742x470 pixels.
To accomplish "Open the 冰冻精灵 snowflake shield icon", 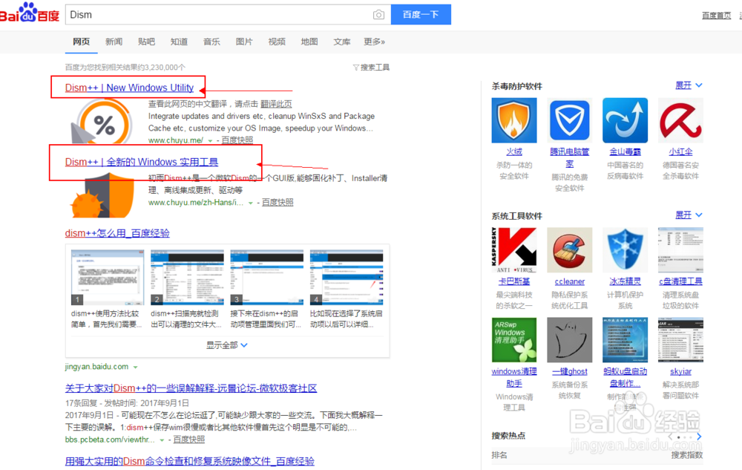I will pos(625,250).
